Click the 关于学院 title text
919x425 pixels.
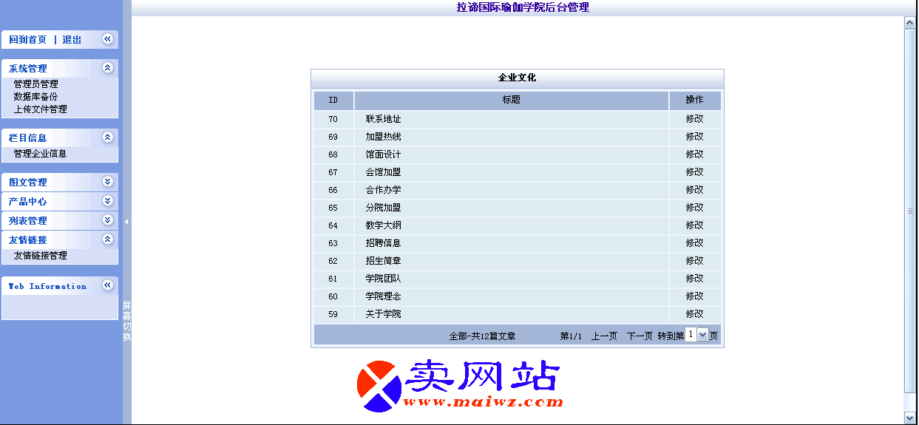click(383, 314)
